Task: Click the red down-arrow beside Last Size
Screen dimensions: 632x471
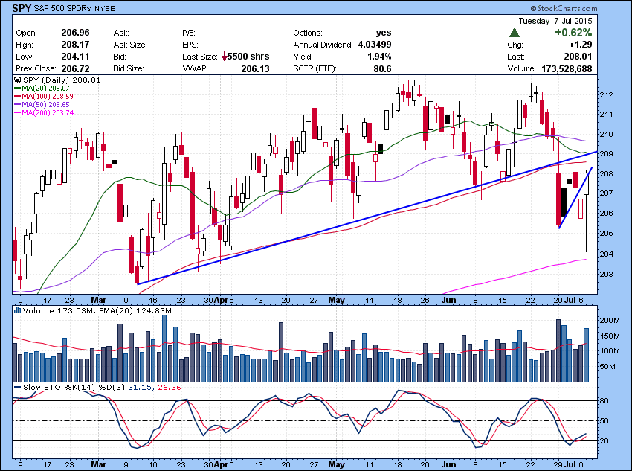Action: (225, 57)
